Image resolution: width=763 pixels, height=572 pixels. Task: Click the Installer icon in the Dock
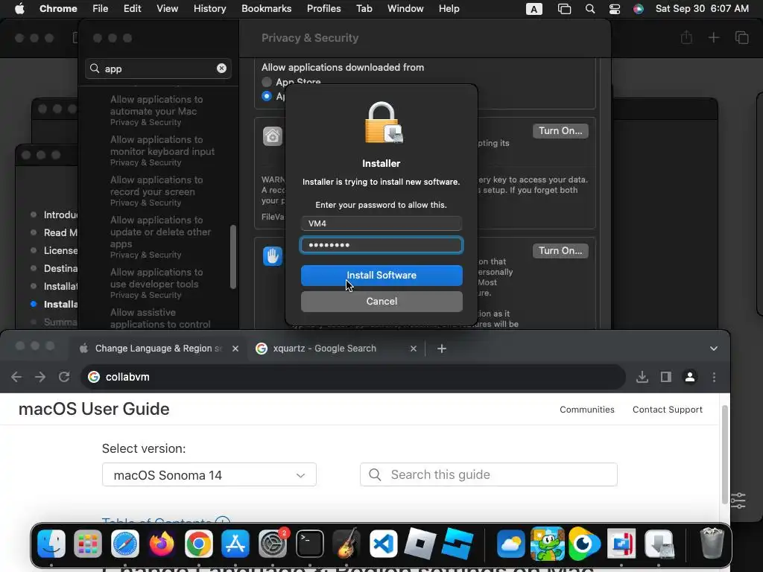pos(659,543)
